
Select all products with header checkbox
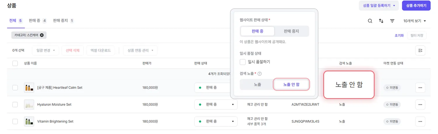coord(15,63)
